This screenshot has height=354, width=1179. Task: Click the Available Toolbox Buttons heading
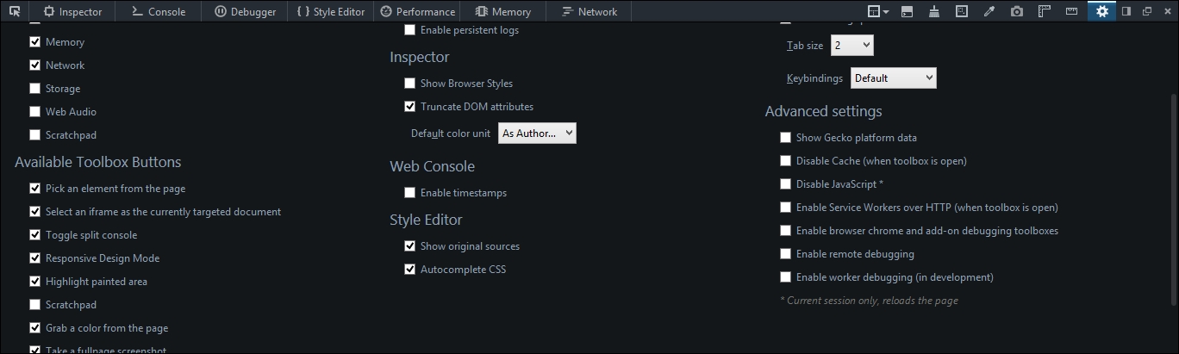(98, 162)
